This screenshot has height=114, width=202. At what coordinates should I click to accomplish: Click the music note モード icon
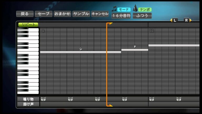point(114,9)
